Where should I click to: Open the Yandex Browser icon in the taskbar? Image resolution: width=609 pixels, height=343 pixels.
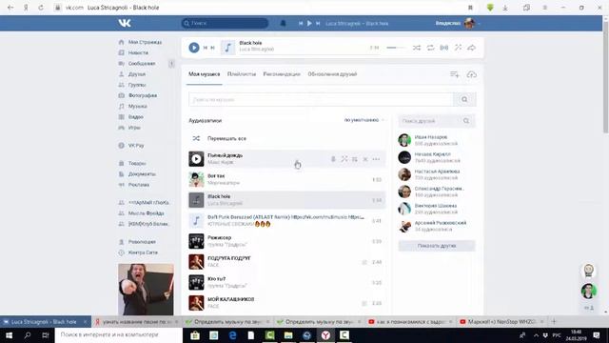tap(325, 334)
